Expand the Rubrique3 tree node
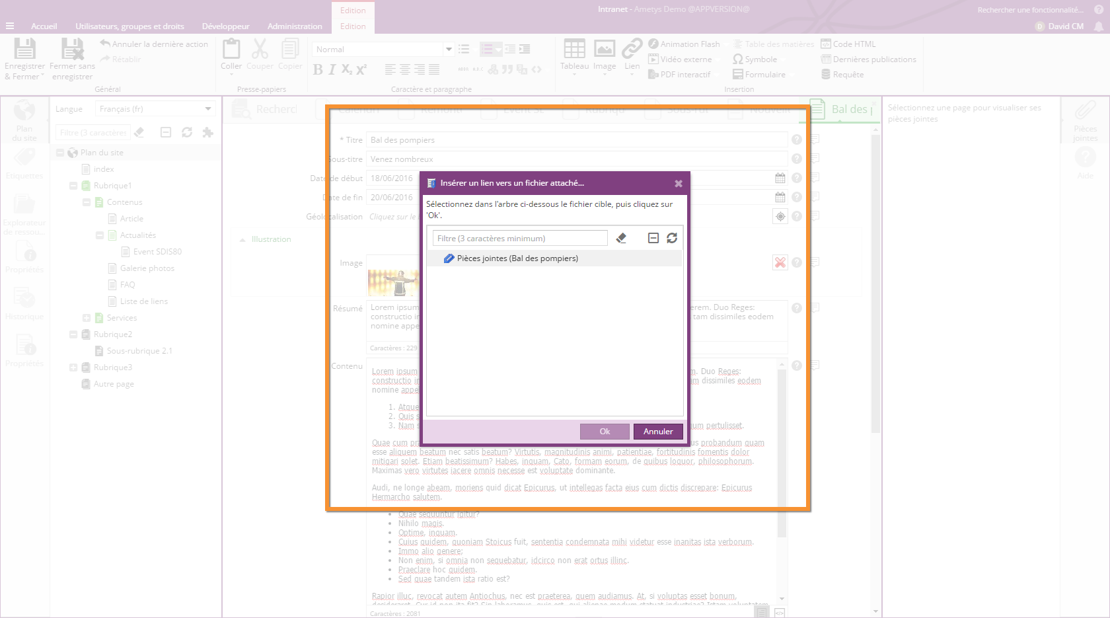Viewport: 1110px width, 618px height. 73,367
